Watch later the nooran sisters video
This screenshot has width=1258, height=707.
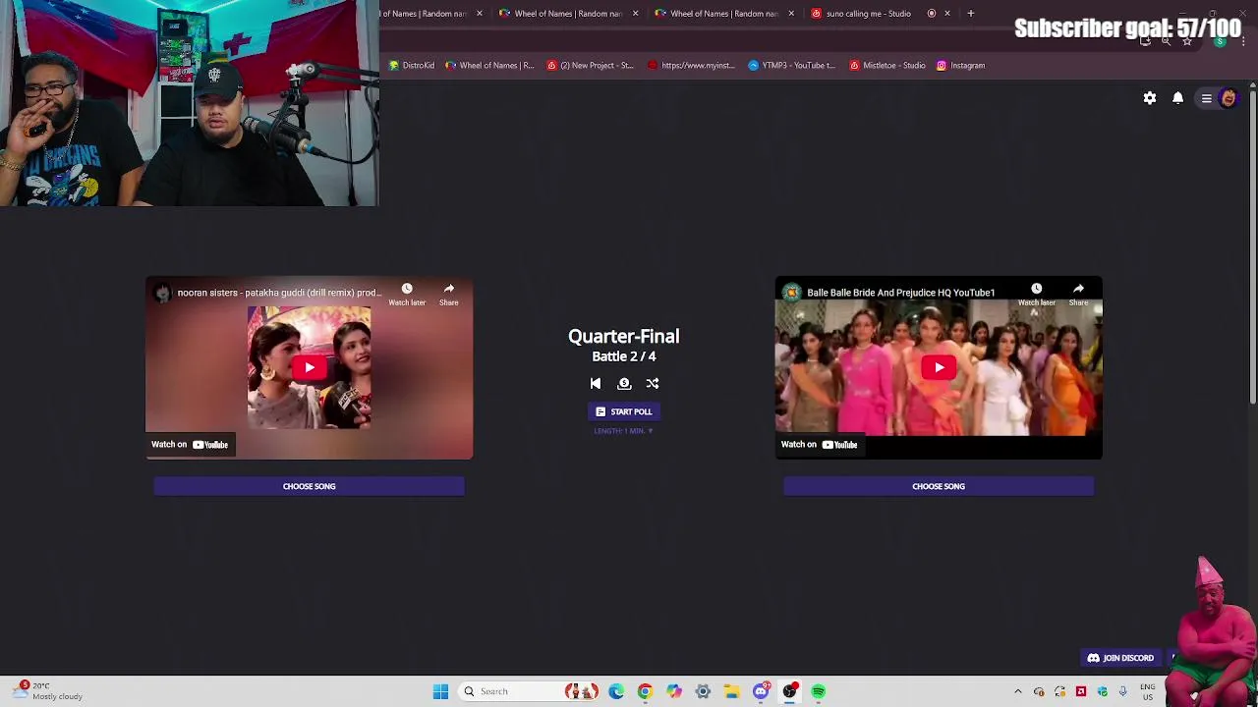407,295
